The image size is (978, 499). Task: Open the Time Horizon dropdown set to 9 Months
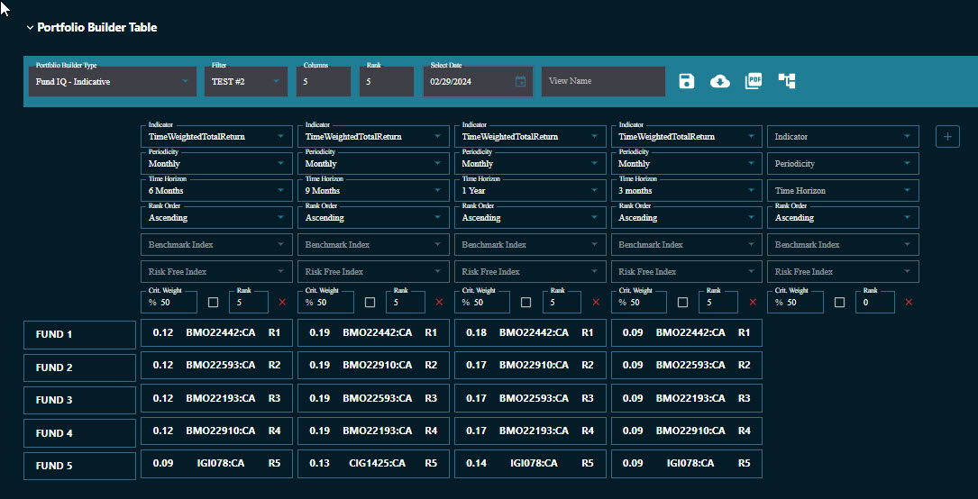(373, 191)
